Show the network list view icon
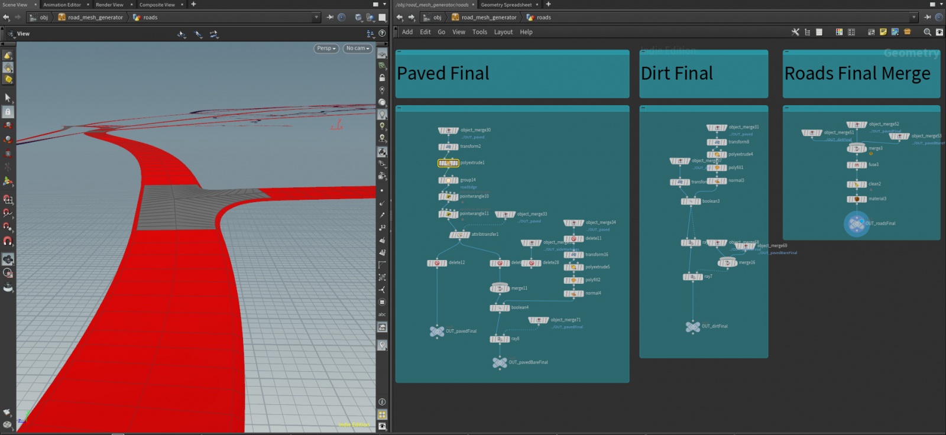Screen dimensions: 946x435 (819, 32)
